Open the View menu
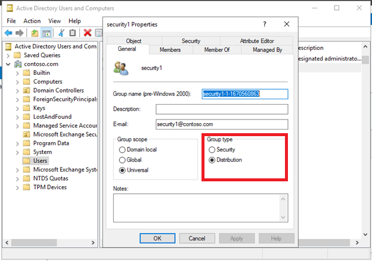Image resolution: width=372 pixels, height=261 pixels. click(x=55, y=21)
